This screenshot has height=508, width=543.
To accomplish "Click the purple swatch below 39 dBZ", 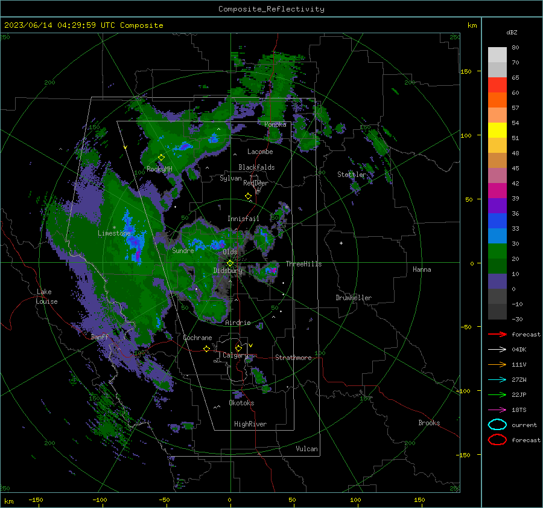I will pos(497,205).
